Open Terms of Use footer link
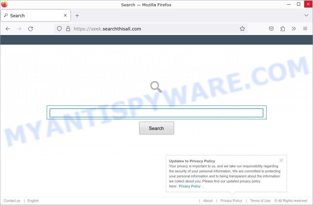This screenshot has width=313, height=205. [x=260, y=201]
